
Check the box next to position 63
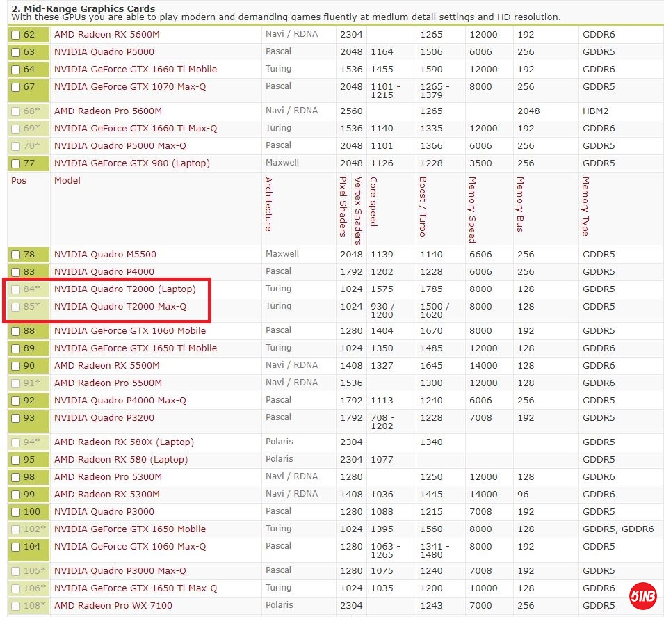tap(16, 53)
